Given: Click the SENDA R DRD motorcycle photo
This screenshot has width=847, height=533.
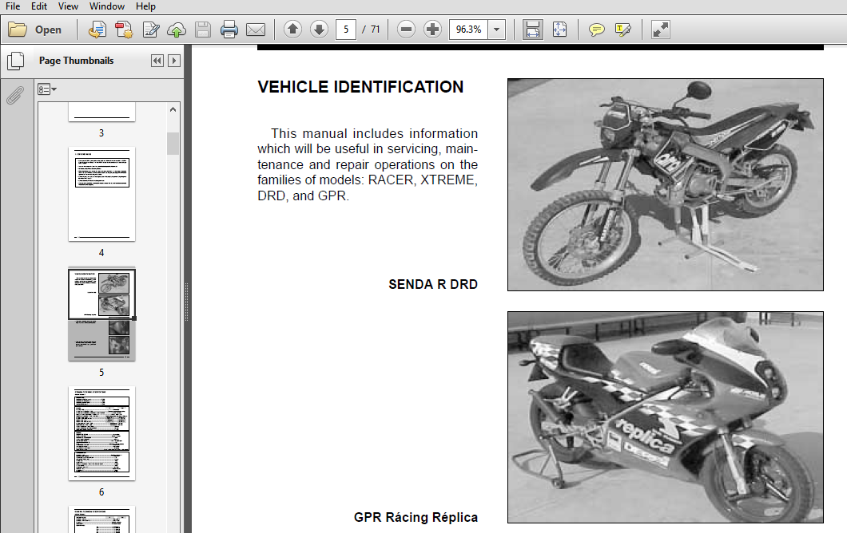Looking at the screenshot, I should click(x=666, y=184).
